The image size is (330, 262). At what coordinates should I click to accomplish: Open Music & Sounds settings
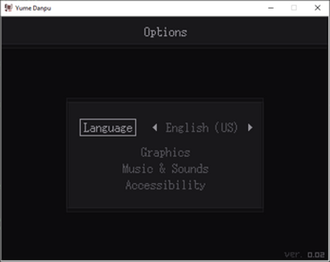[165, 169]
